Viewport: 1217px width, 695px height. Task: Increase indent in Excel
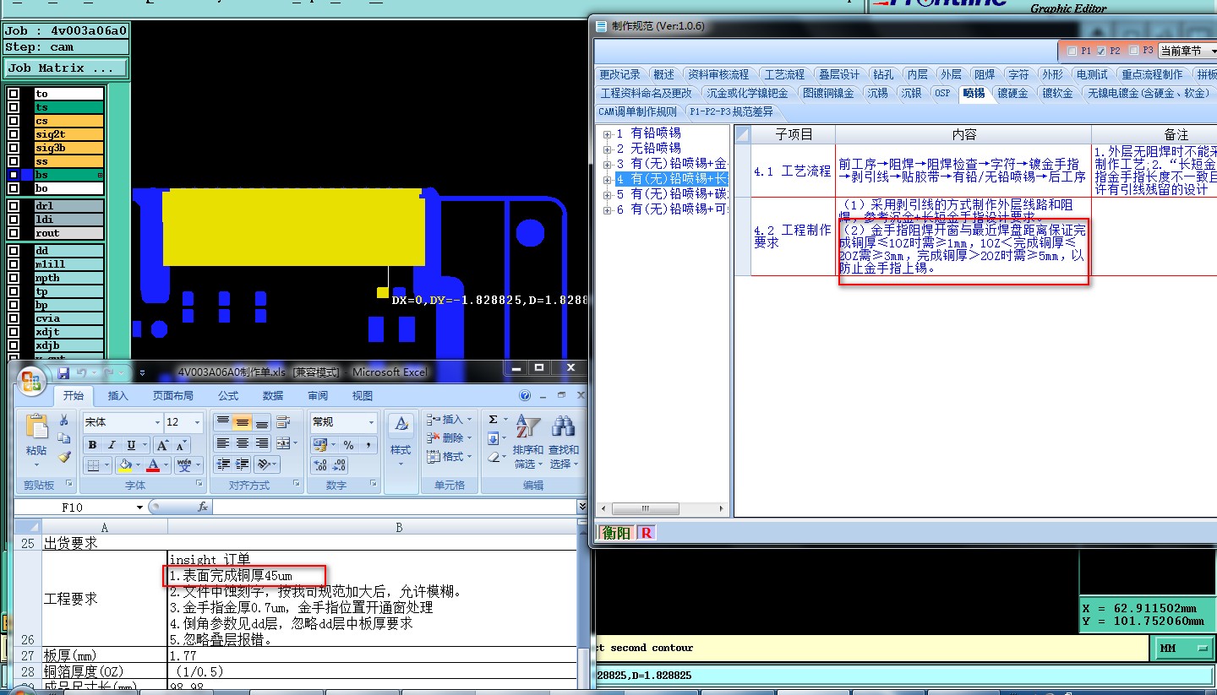[243, 464]
